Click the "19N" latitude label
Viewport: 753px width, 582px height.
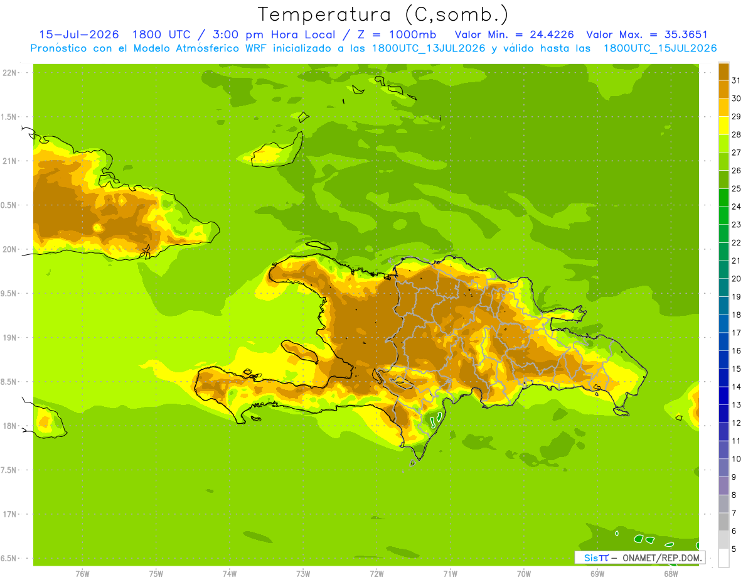tap(9, 338)
